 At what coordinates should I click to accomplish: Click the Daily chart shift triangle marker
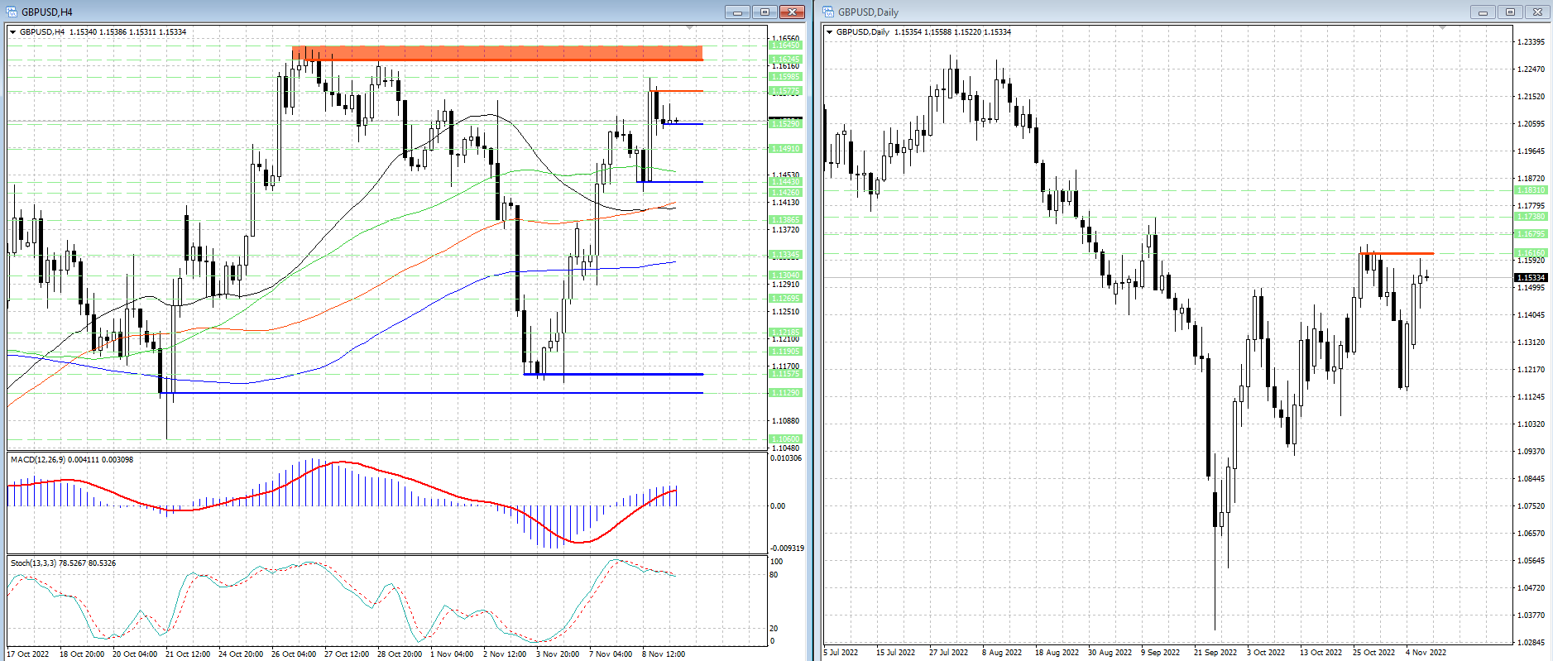pyautogui.click(x=1442, y=28)
